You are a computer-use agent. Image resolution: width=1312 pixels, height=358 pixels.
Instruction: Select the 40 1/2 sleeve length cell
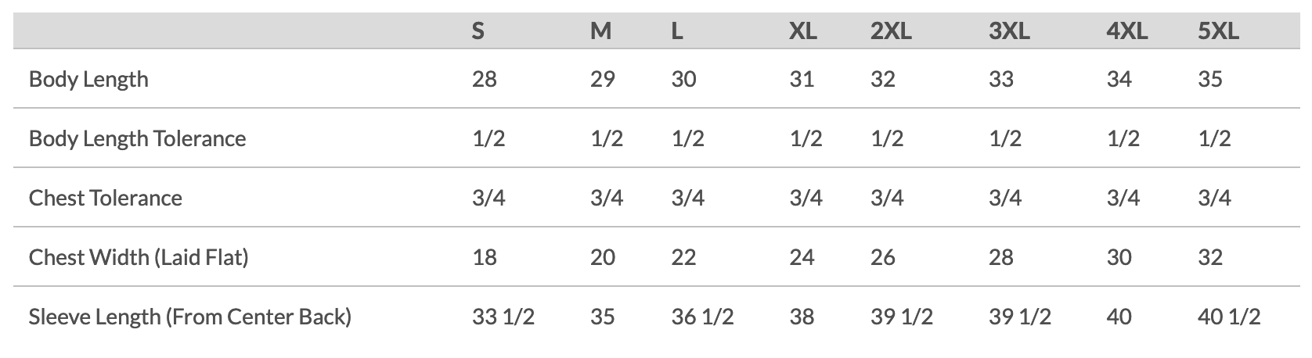click(1229, 317)
